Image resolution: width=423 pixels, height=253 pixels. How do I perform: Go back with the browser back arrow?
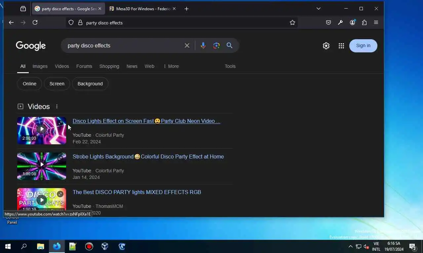click(11, 22)
